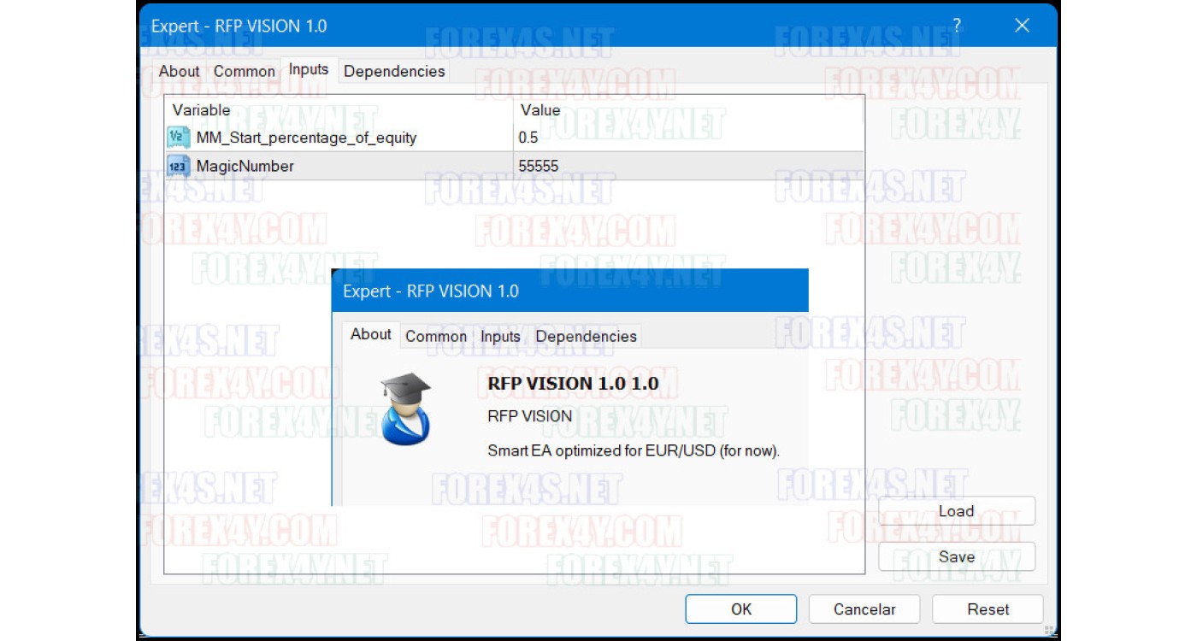
Task: Select the Inputs tab in main dialog
Action: [309, 70]
